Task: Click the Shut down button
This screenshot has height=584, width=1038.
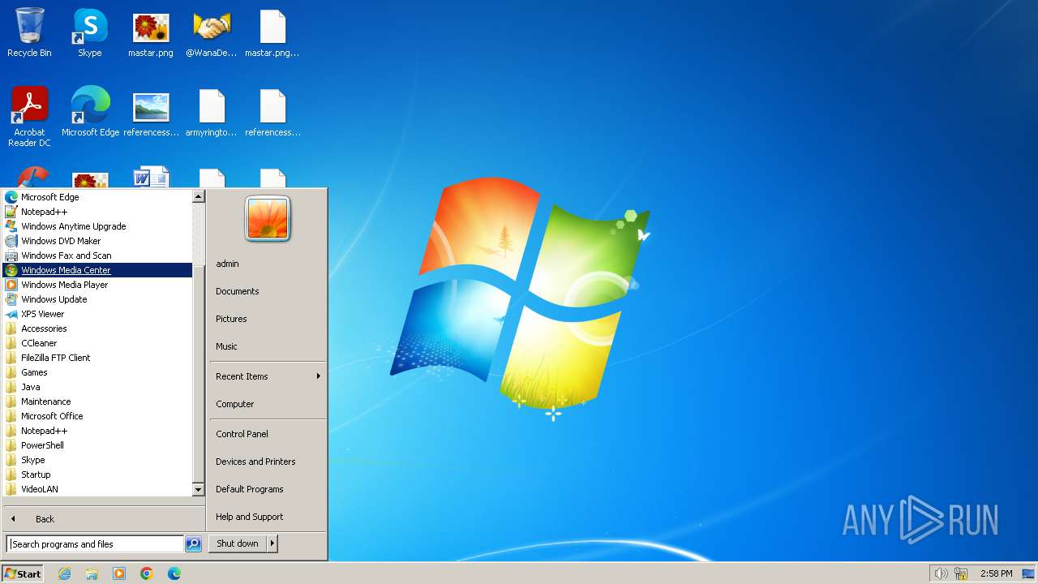Action: (238, 543)
